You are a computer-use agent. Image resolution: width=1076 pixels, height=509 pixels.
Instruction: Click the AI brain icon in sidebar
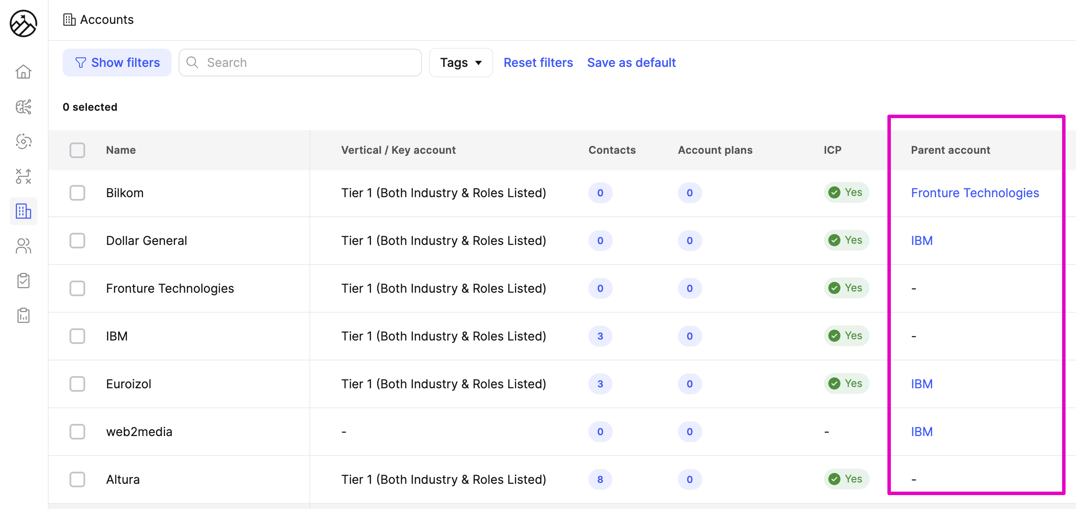(x=23, y=107)
